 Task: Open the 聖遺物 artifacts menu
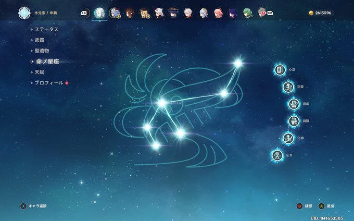tap(42, 51)
